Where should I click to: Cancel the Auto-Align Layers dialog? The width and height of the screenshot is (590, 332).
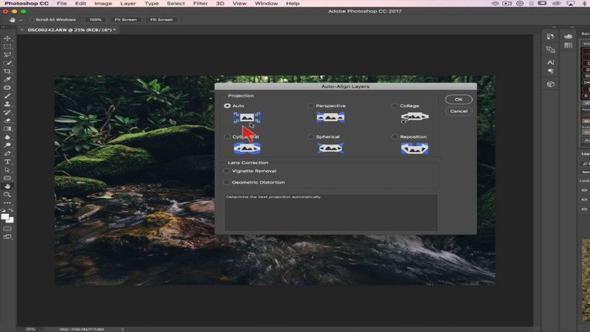[458, 111]
